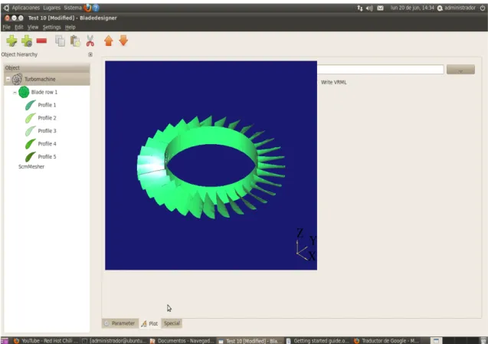This screenshot has height=344, width=488.
Task: Click the green turbine model in 3D view
Action: tap(211, 166)
